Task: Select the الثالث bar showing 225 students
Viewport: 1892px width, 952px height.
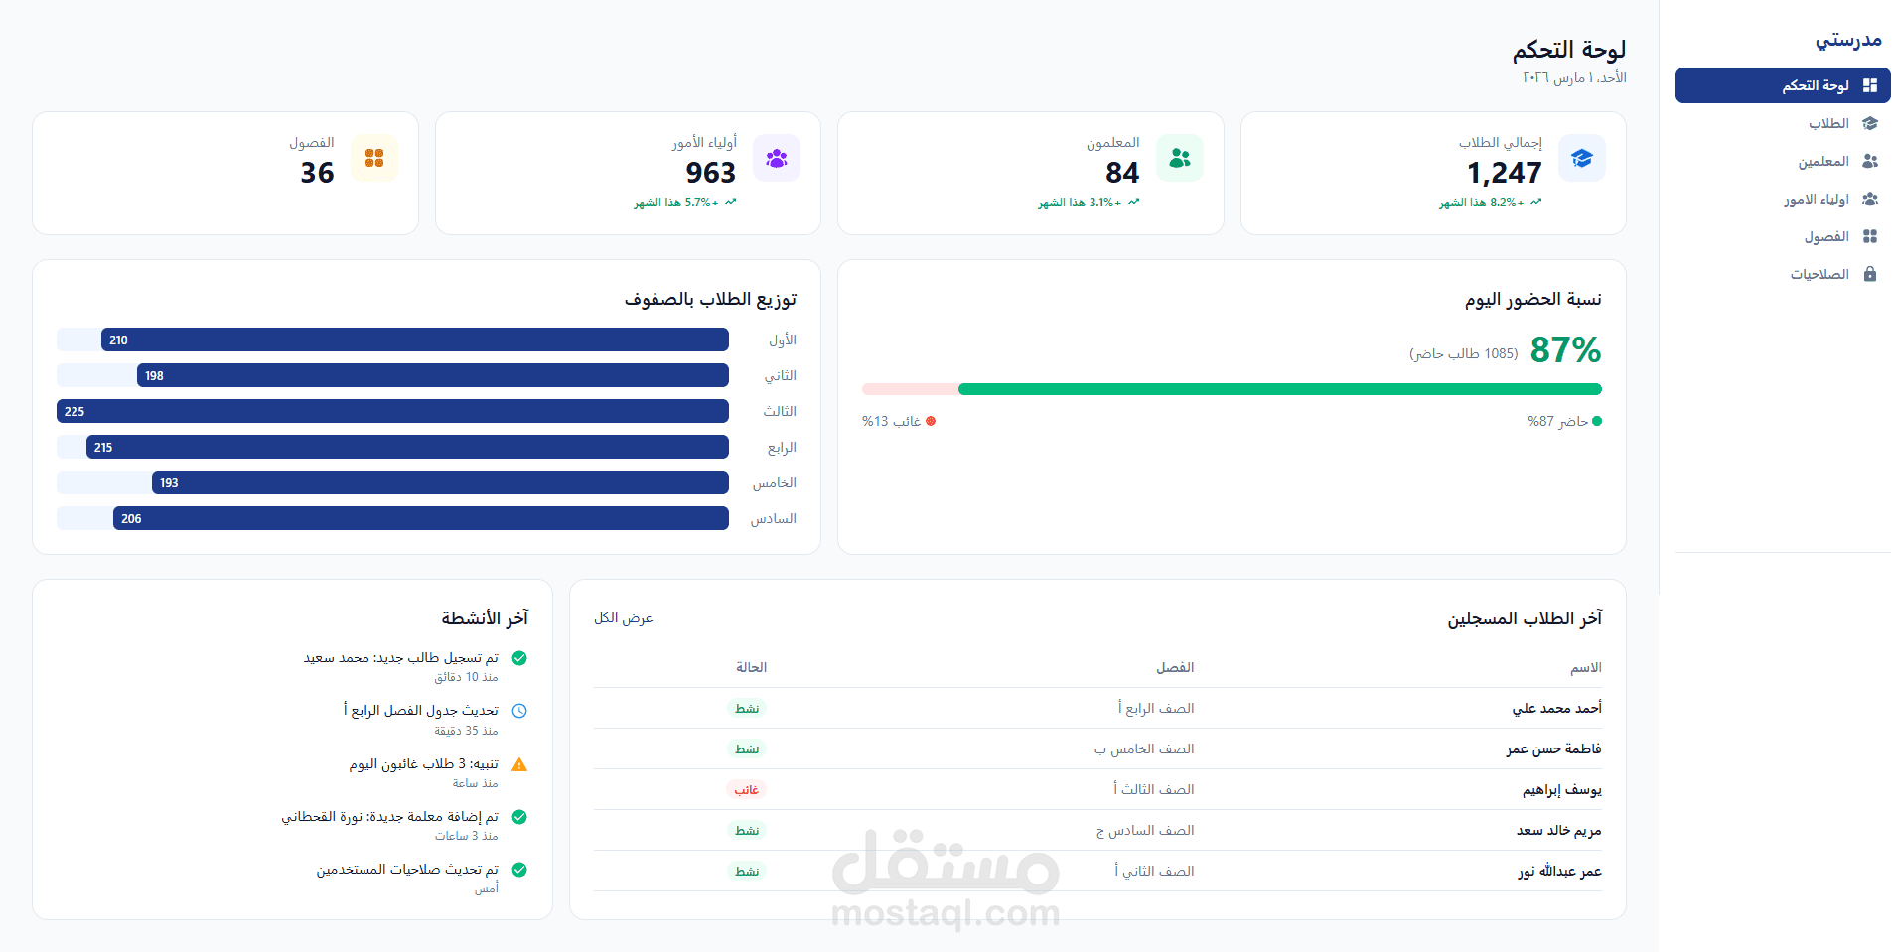Action: (392, 411)
